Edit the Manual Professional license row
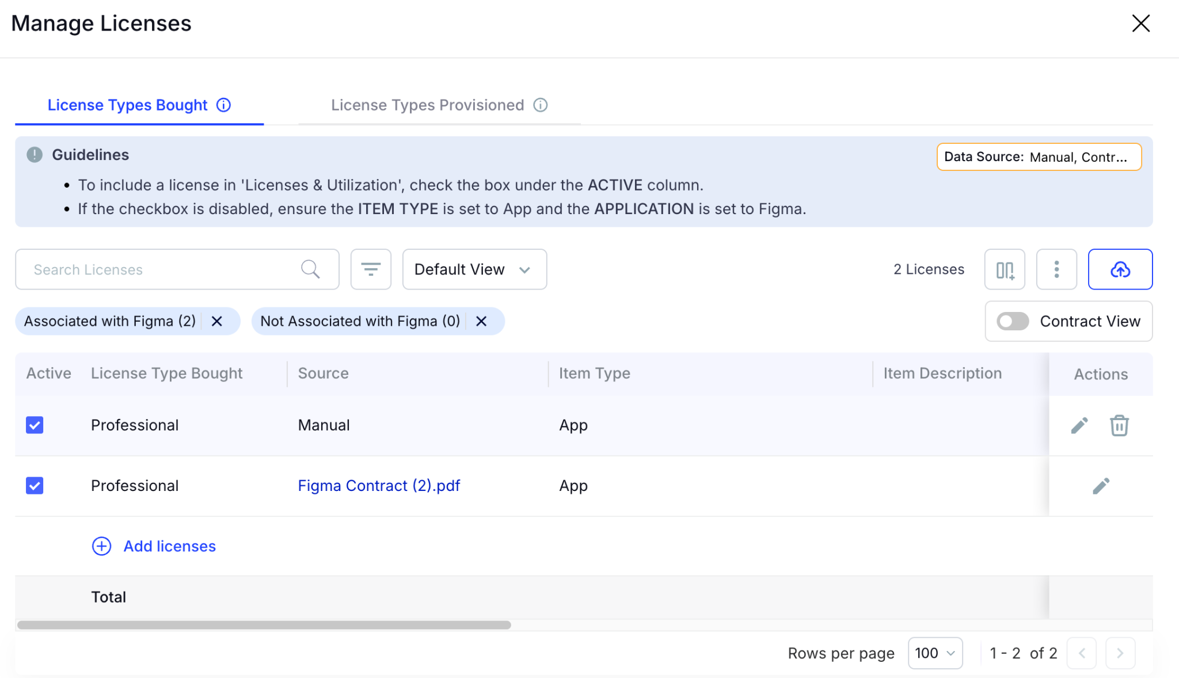This screenshot has height=678, width=1179. point(1079,426)
